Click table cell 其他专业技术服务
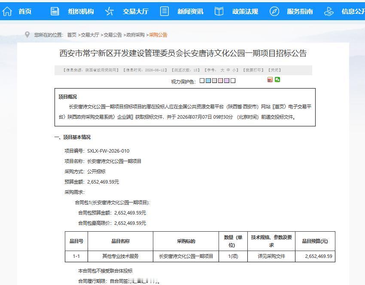 120,256
